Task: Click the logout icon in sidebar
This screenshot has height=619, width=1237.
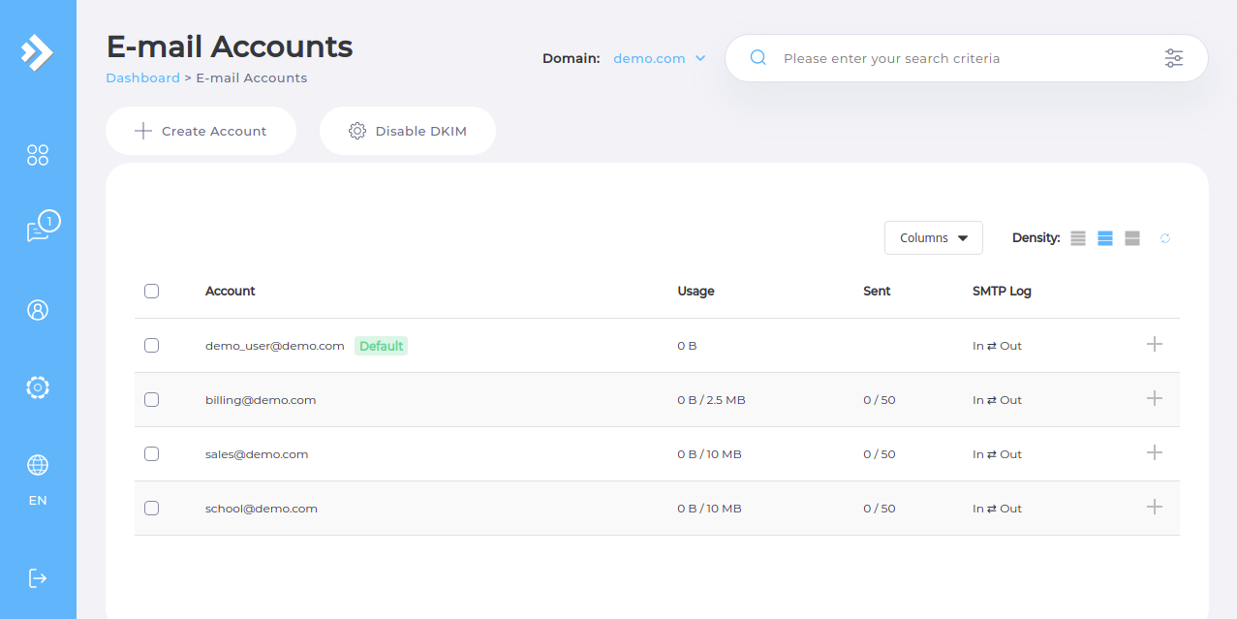Action: (x=38, y=578)
